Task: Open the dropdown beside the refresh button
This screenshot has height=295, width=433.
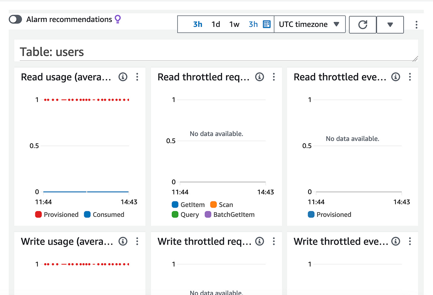Action: click(x=390, y=24)
